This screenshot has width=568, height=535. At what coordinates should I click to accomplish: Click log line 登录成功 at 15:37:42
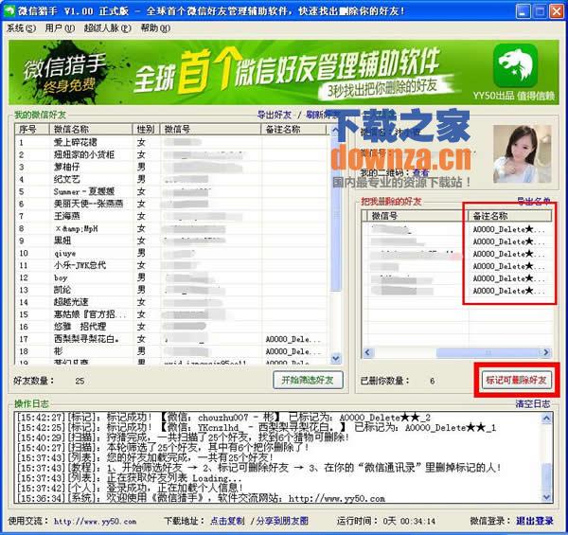[x=130, y=488]
